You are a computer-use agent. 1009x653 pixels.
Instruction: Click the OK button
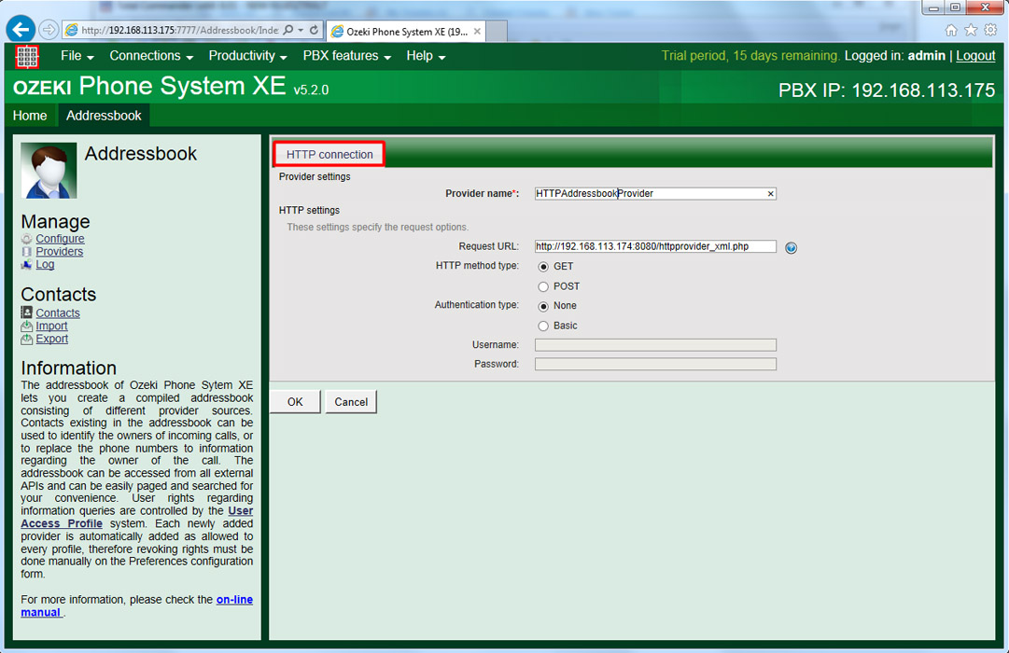295,402
